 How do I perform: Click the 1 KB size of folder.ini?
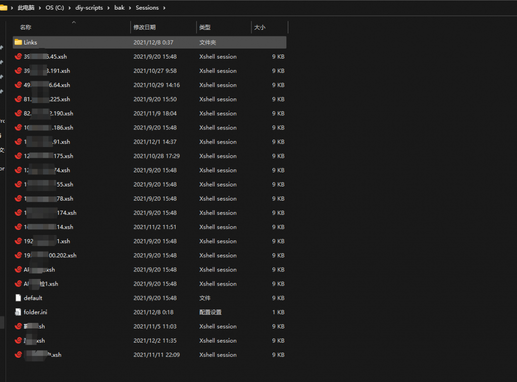pyautogui.click(x=278, y=312)
